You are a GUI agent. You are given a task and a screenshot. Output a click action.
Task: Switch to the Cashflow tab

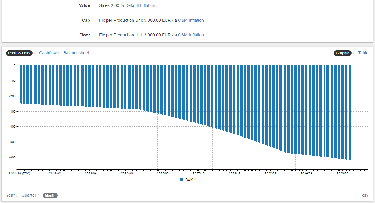(48, 53)
